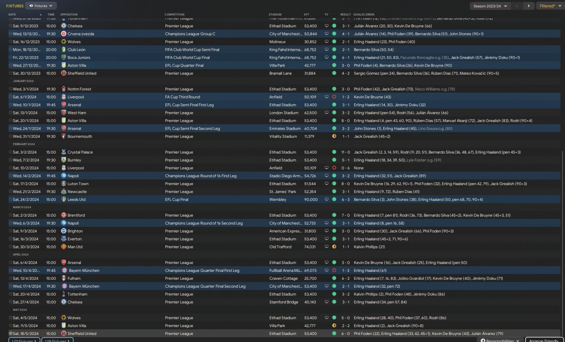The width and height of the screenshot is (565, 342).
Task: Click the Burnley club badge
Action: pos(64,160)
